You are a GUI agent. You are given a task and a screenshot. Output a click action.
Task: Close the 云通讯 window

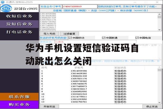pos(157,2)
